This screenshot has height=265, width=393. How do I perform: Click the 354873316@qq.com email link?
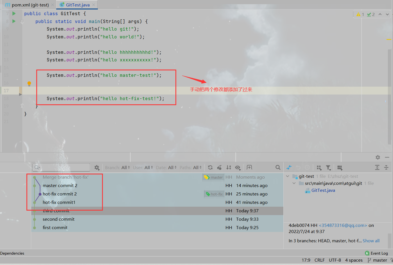click(x=343, y=225)
